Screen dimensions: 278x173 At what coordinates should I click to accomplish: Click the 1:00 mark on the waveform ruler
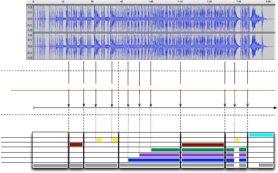(x=151, y=2)
